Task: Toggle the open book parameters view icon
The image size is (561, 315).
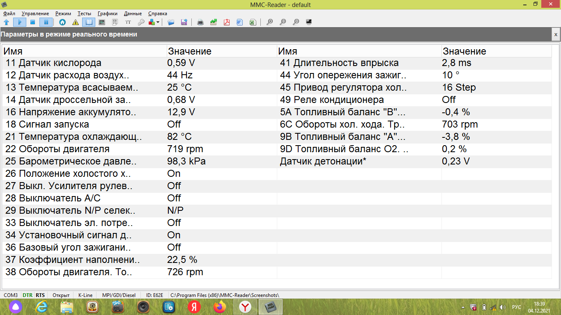Action: 89,22
